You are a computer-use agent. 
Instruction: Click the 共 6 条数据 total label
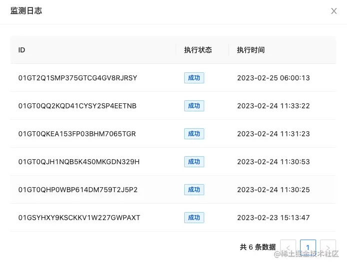[258, 247]
